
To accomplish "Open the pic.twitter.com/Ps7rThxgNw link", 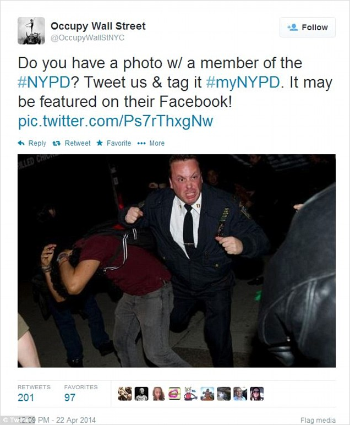I will pyautogui.click(x=115, y=121).
